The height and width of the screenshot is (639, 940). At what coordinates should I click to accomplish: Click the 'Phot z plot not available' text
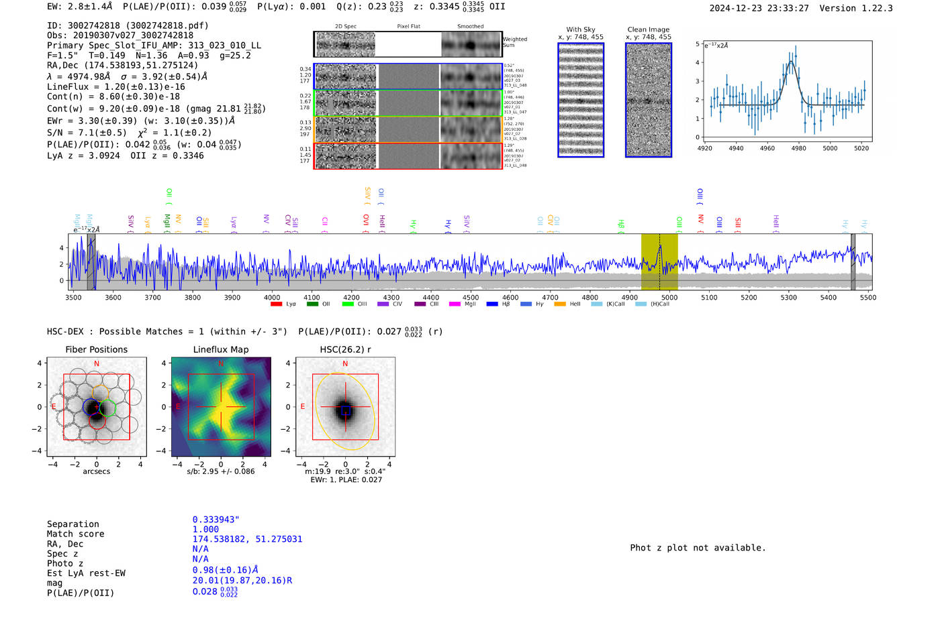click(698, 548)
